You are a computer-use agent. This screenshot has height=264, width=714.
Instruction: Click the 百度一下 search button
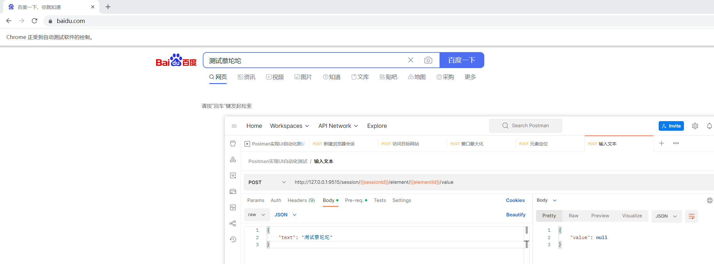462,60
